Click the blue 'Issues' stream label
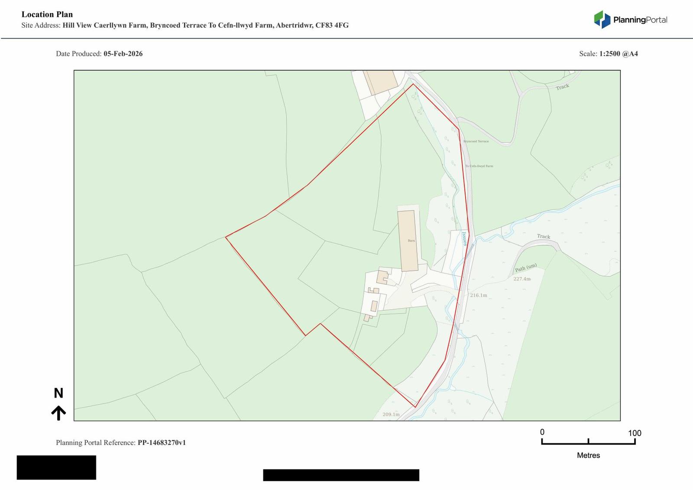The height and width of the screenshot is (490, 693). coord(464,239)
